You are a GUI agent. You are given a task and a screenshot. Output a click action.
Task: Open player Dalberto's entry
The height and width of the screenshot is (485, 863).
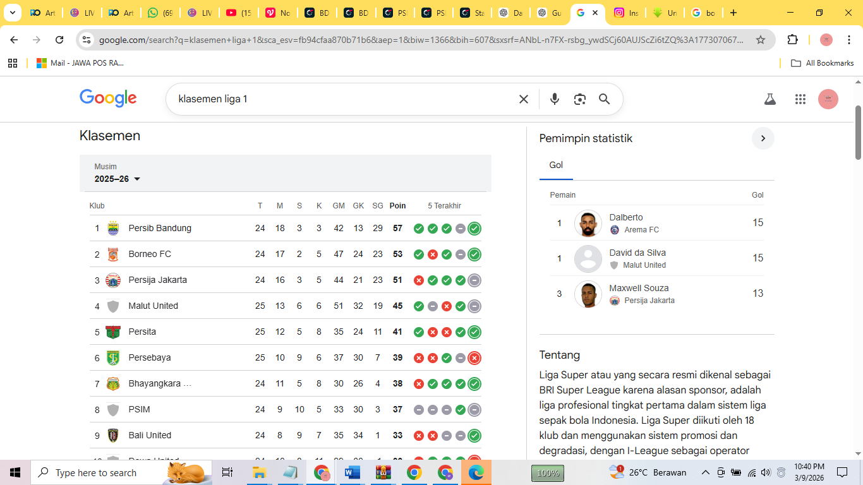click(x=657, y=223)
